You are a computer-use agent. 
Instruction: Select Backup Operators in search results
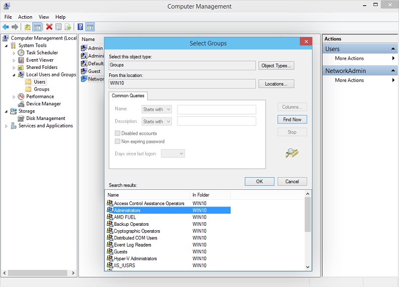(131, 224)
